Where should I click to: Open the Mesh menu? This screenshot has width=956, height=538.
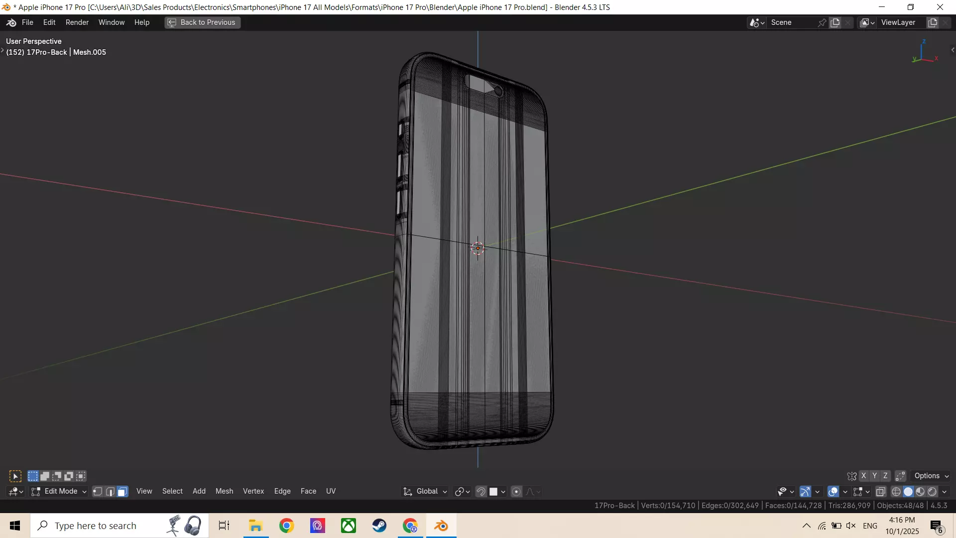pyautogui.click(x=224, y=491)
